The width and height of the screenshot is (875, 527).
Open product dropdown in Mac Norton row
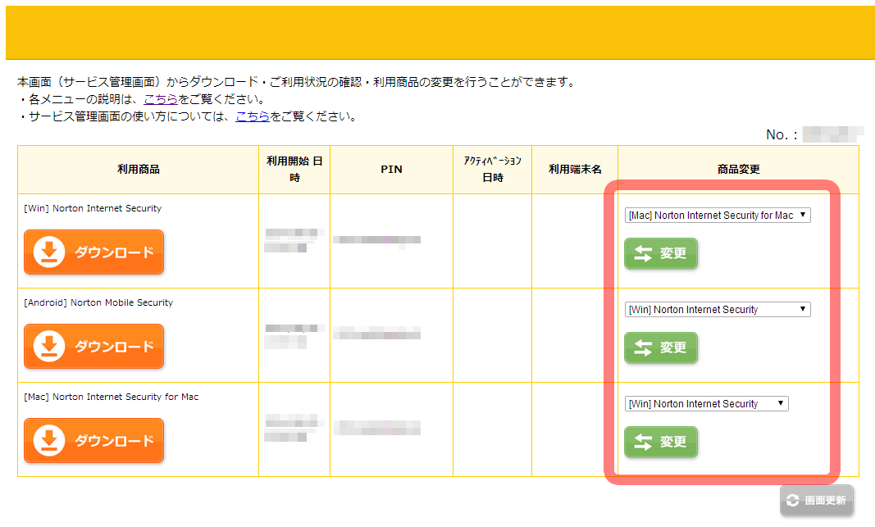[706, 404]
